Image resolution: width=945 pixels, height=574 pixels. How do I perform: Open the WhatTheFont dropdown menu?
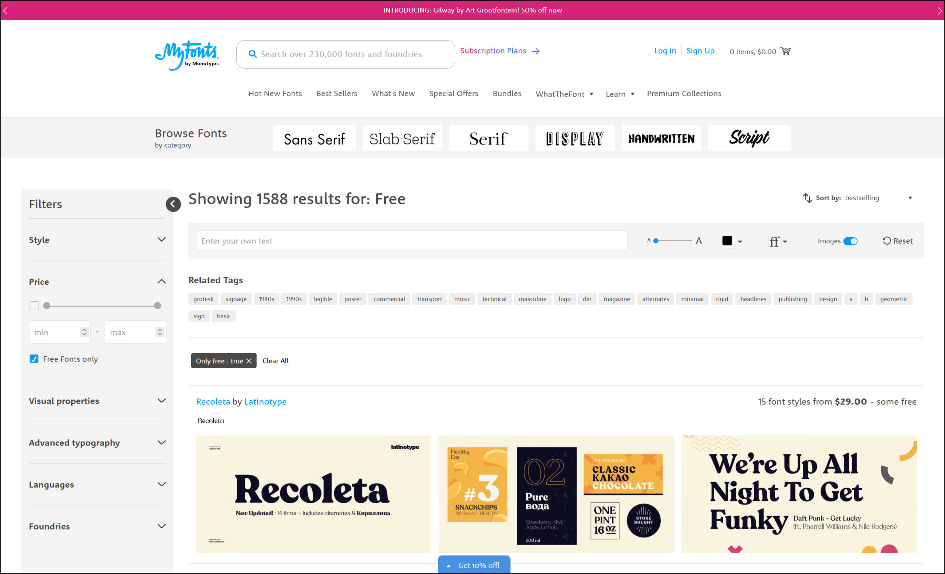[x=564, y=94]
